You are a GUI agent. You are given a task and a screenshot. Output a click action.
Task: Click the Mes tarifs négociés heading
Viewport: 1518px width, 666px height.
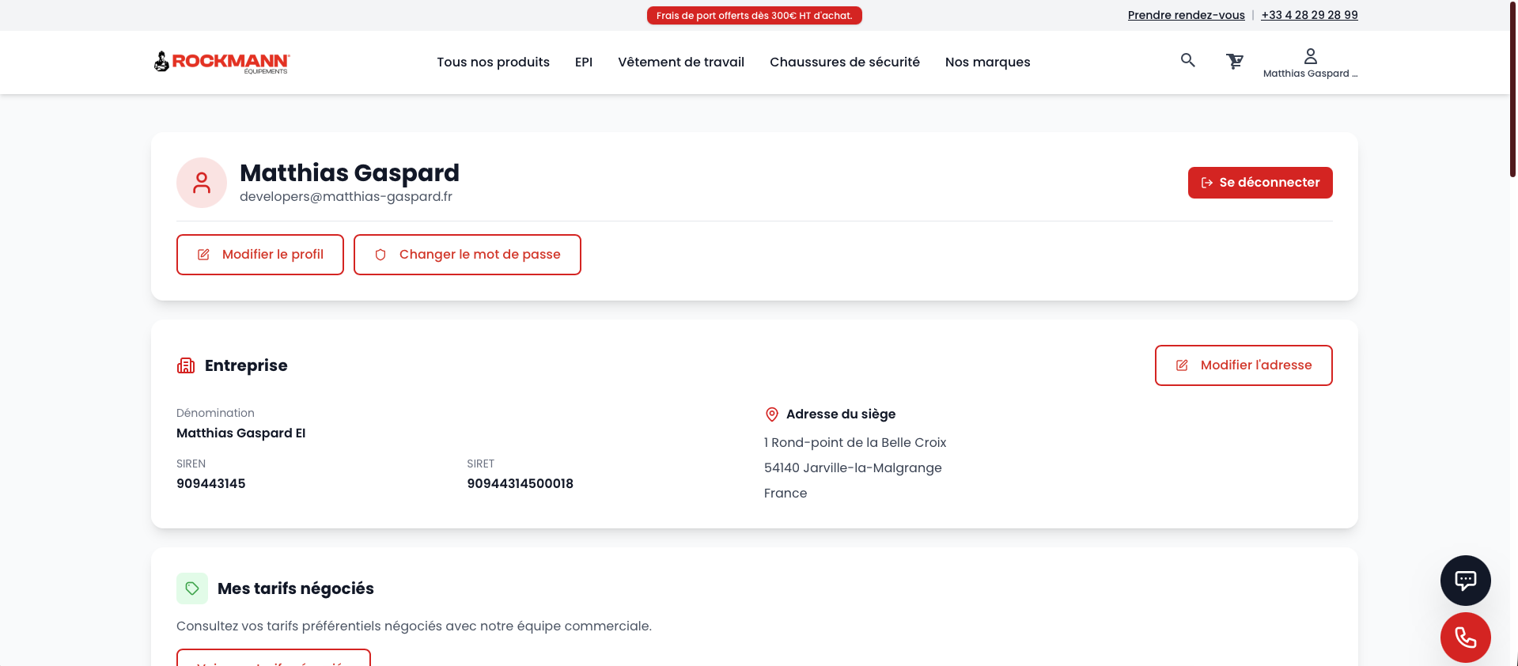click(296, 588)
